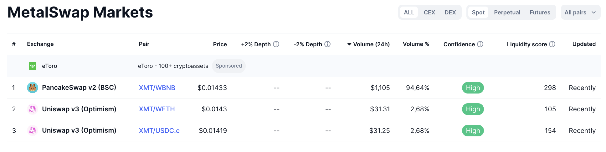This screenshot has height=152, width=606.
Task: Click the Sponsored label on eToro row
Action: 229,66
